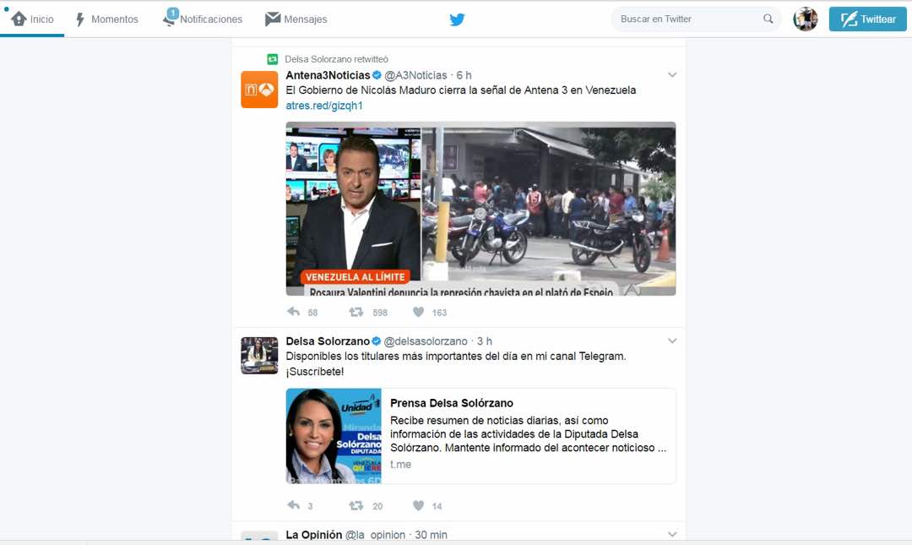Open the atres.red/gizqh1 link
Viewport: 912px width, 545px height.
[x=324, y=106]
